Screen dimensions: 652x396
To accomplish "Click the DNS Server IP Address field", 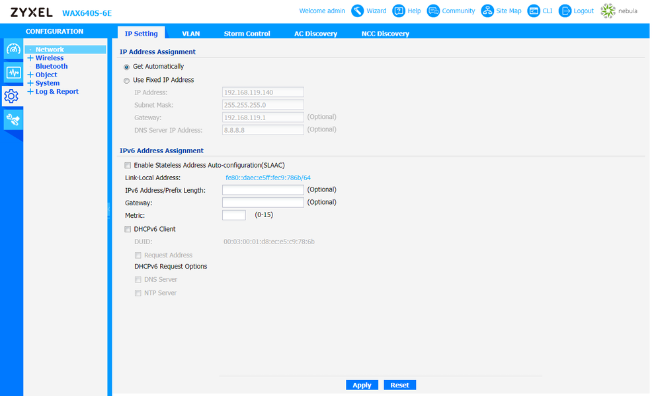I will [263, 130].
